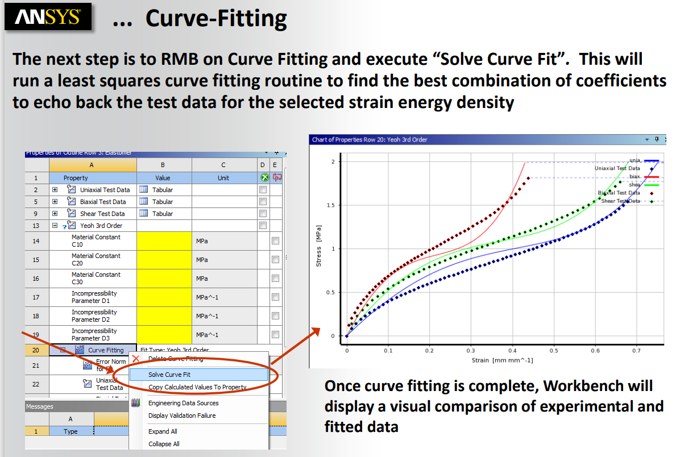Click the Yeoh 3rd Order model icon

[x=72, y=226]
